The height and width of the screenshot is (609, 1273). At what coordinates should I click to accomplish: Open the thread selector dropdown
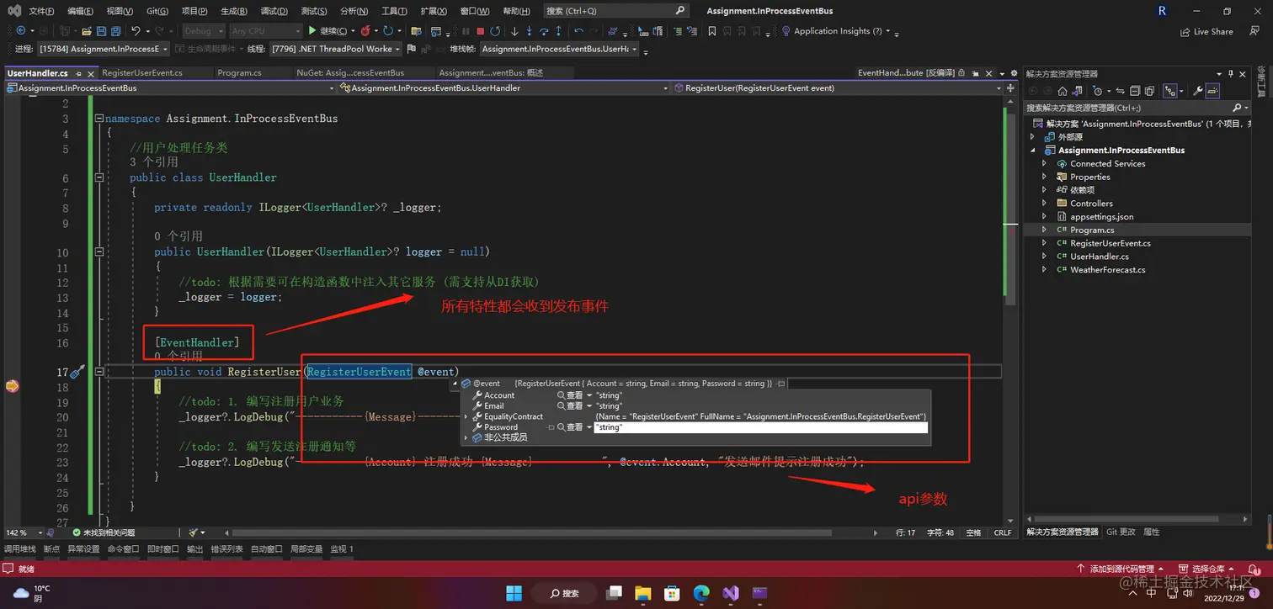[335, 49]
